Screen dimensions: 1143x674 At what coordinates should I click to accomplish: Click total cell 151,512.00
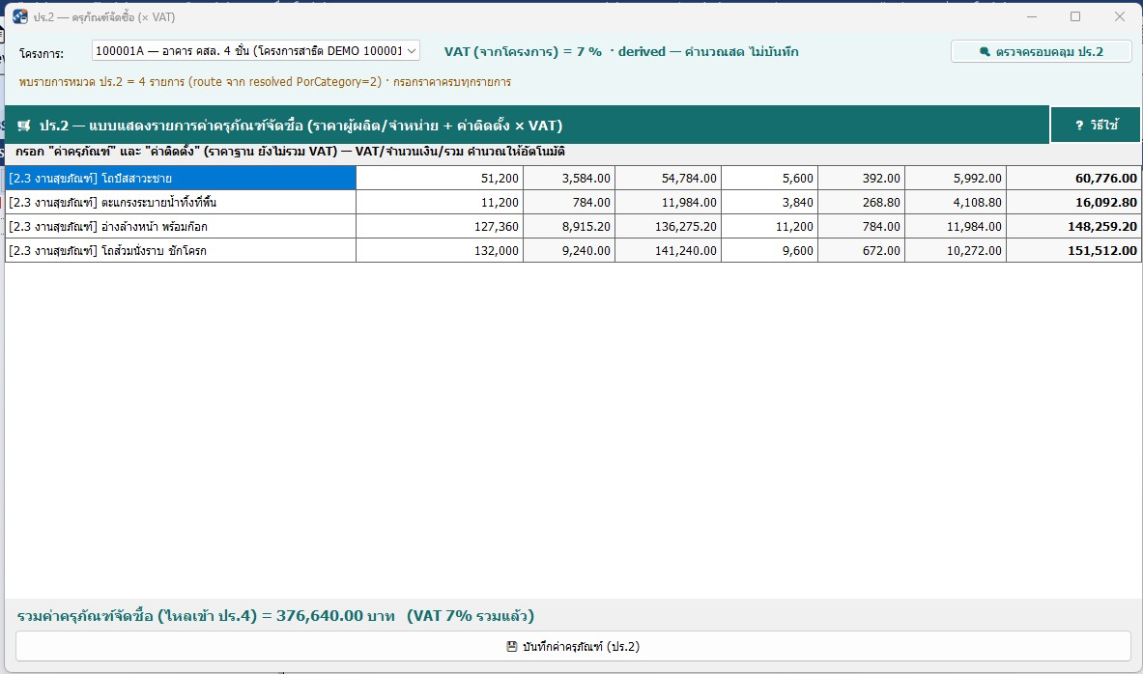pos(1073,250)
